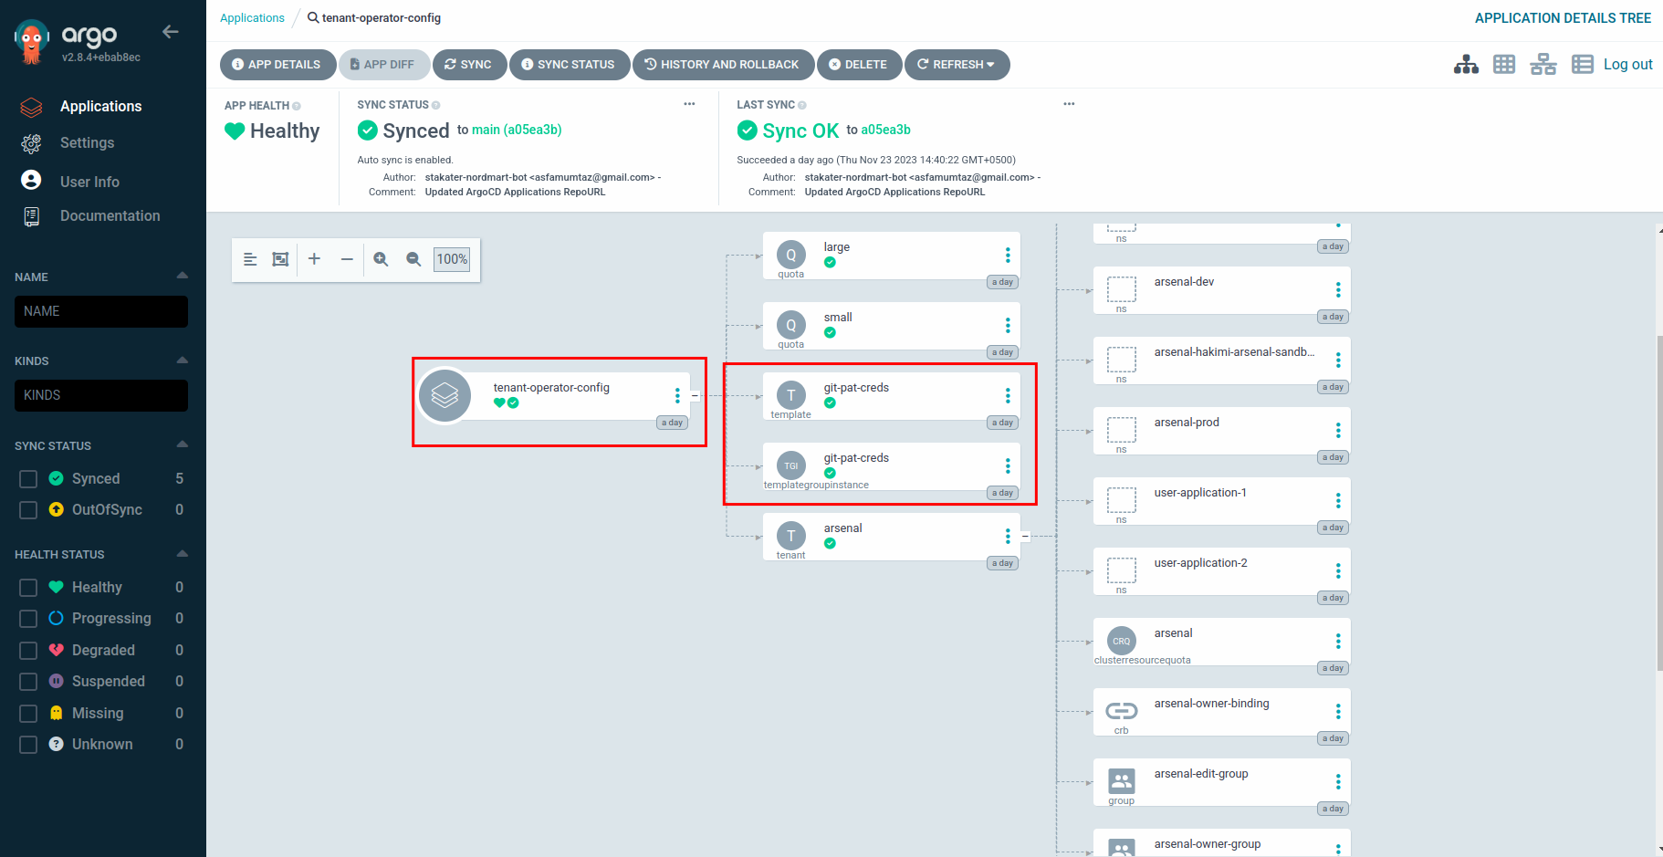Check the Synced sync status filter

pos(28,479)
